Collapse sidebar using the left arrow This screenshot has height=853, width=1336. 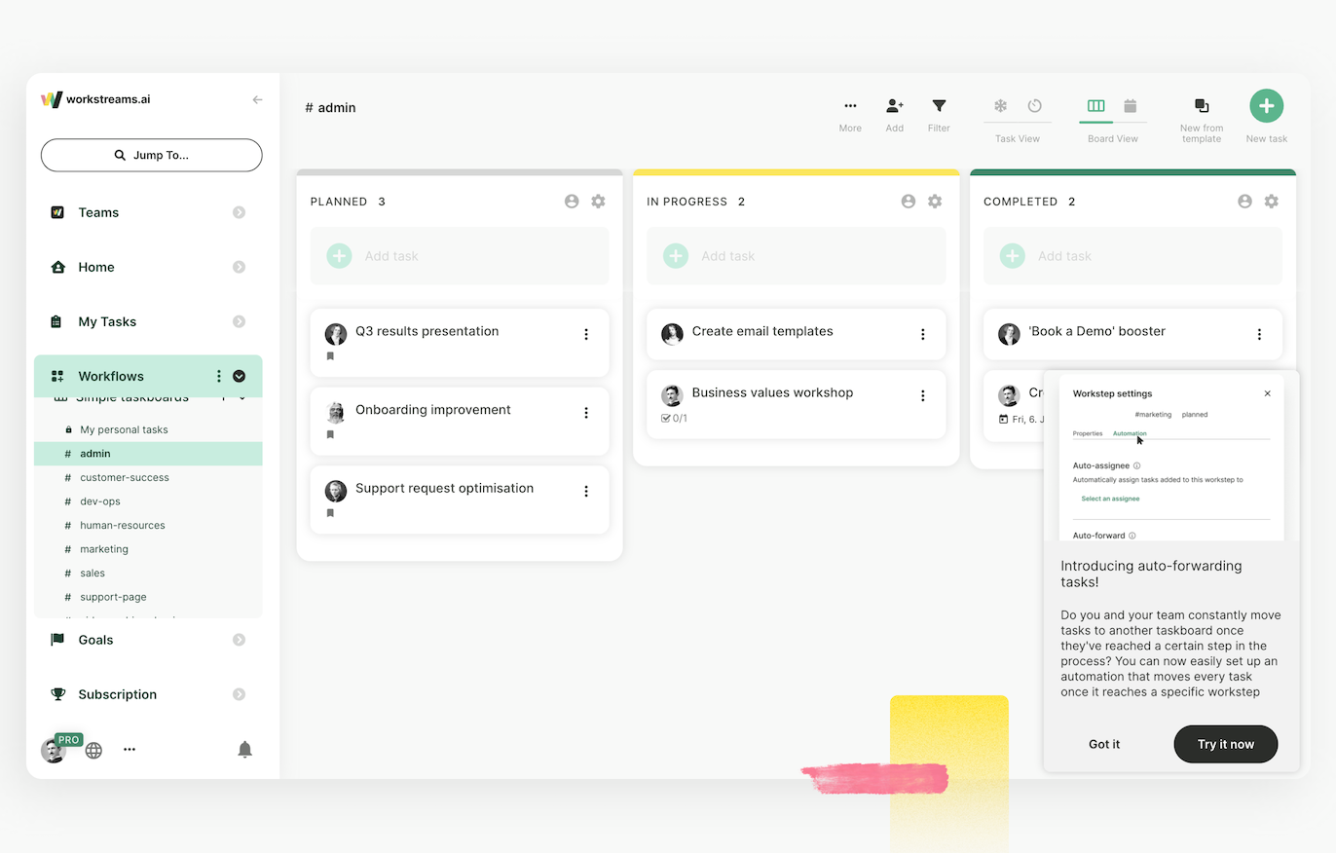[x=257, y=99]
